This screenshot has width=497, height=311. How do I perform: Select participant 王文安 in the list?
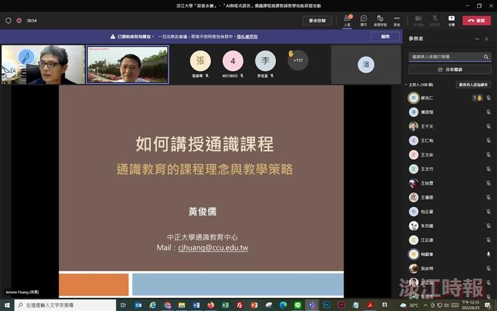click(x=449, y=154)
